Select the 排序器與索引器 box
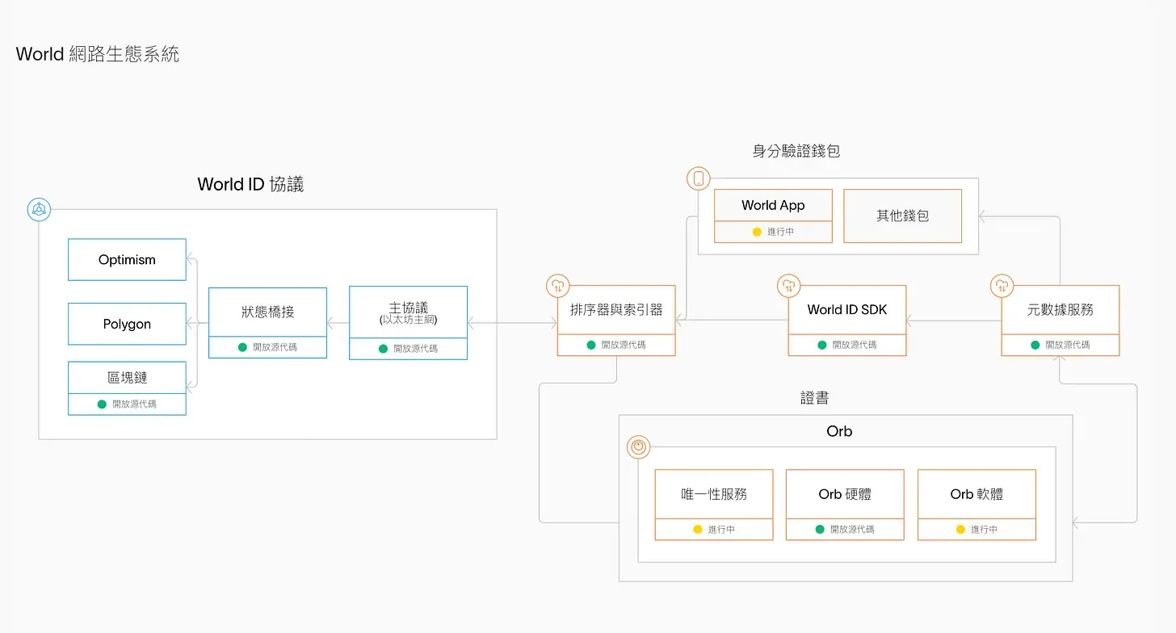The height and width of the screenshot is (633, 1176). coord(616,321)
